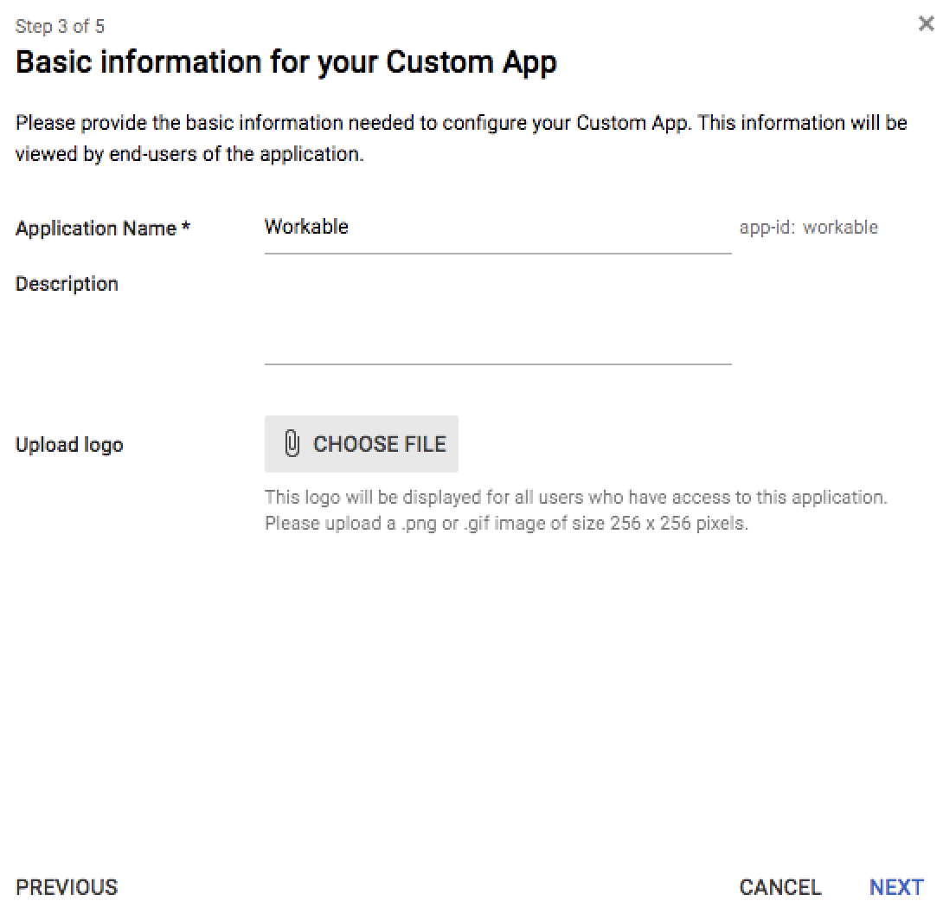Click the CHOOSE FILE button text
This screenshot has height=914, width=943.
coord(380,444)
